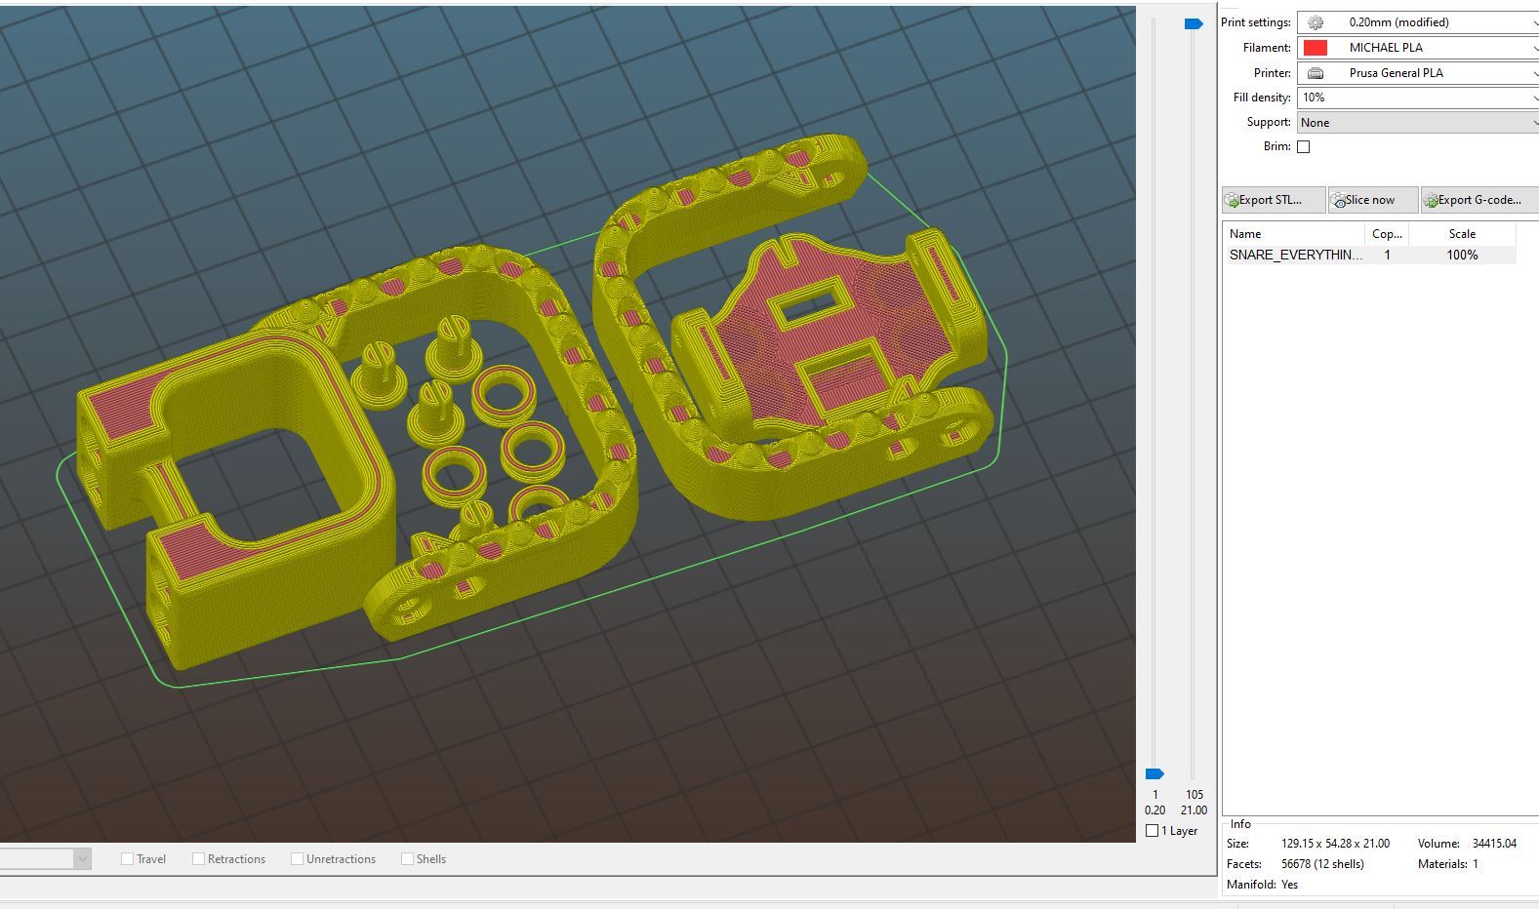The image size is (1539, 909).
Task: Click the Name column header
Action: 1294,234
